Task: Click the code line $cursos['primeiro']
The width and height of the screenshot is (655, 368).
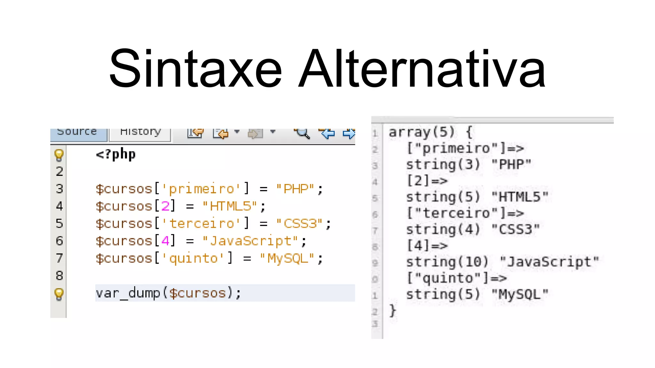Action: [209, 189]
